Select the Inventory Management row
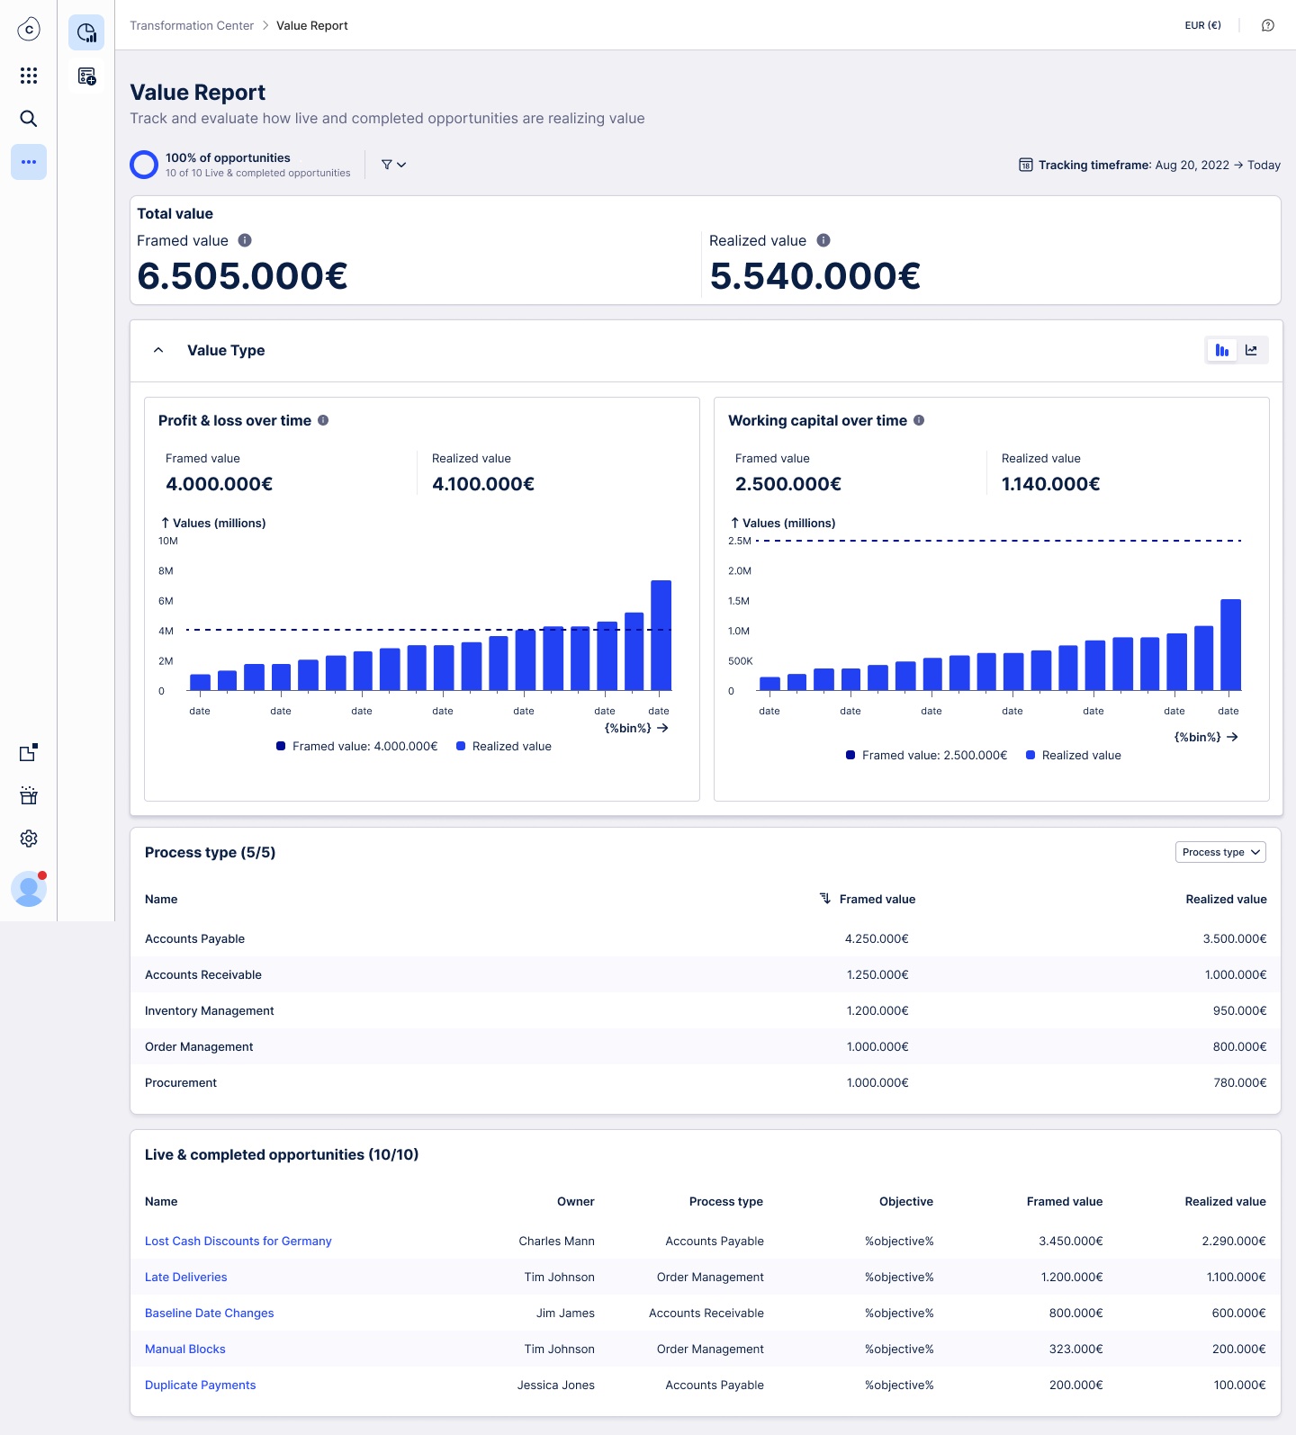Screen dimensions: 1296x1435 click(x=706, y=1010)
